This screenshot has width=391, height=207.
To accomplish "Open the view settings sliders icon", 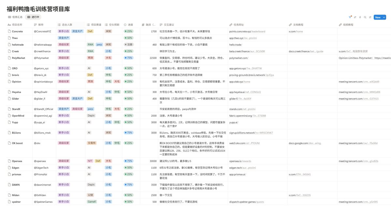I will 370,17.
